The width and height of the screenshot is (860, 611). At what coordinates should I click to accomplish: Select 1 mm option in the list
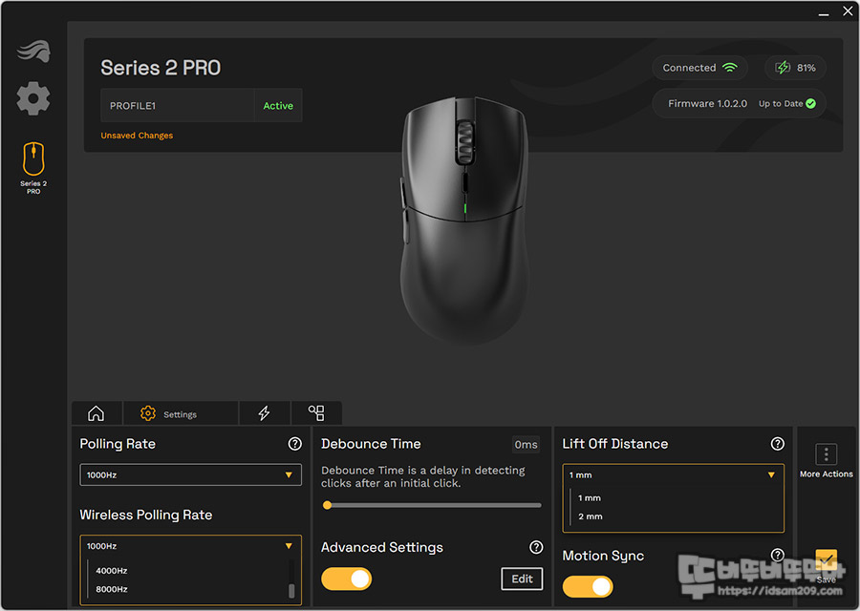(x=589, y=498)
